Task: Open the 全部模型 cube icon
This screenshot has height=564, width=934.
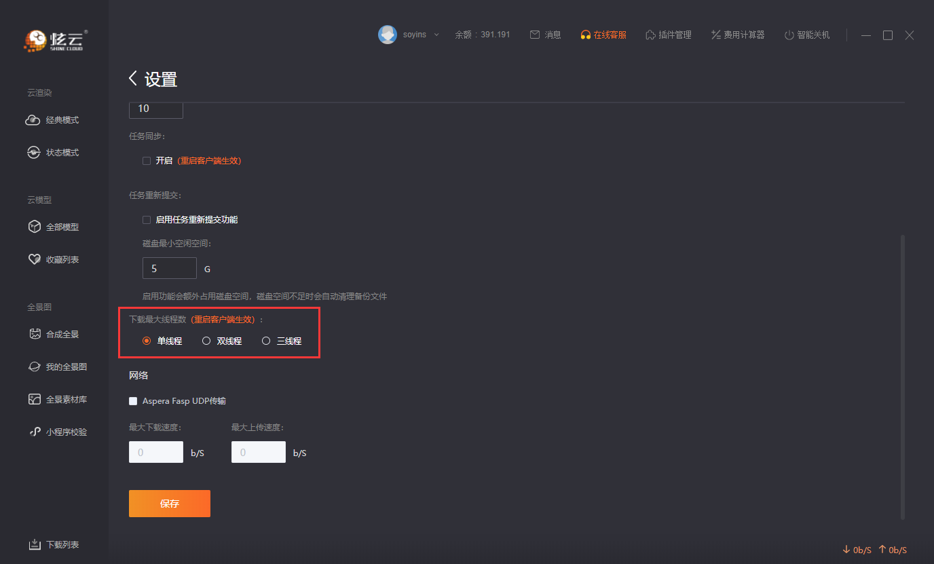Action: coord(34,227)
